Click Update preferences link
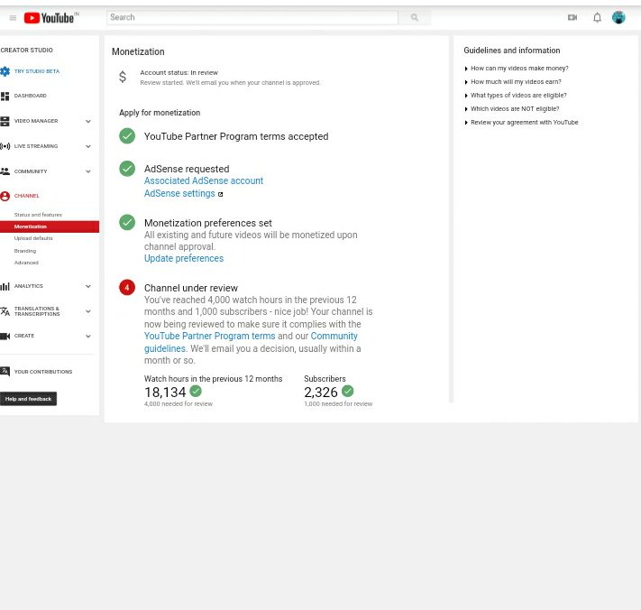Screen dimensions: 641x610 [x=184, y=259]
